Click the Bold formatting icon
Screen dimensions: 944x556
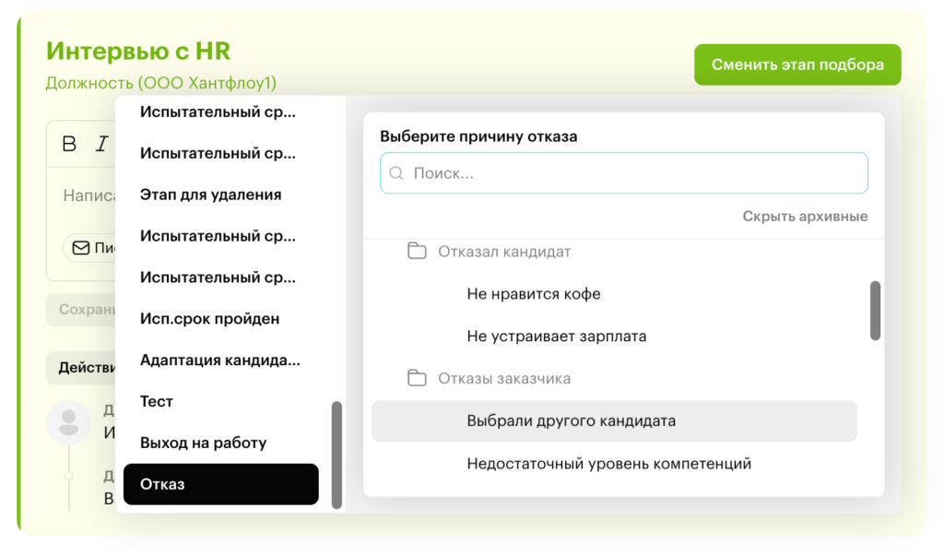(69, 144)
